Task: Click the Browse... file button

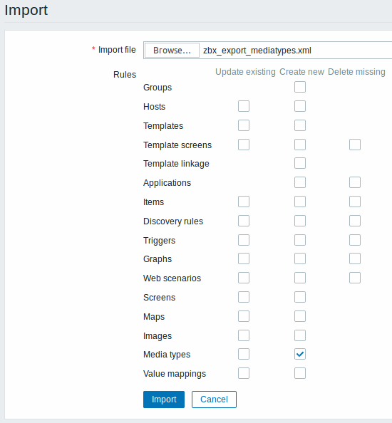Action: [172, 50]
